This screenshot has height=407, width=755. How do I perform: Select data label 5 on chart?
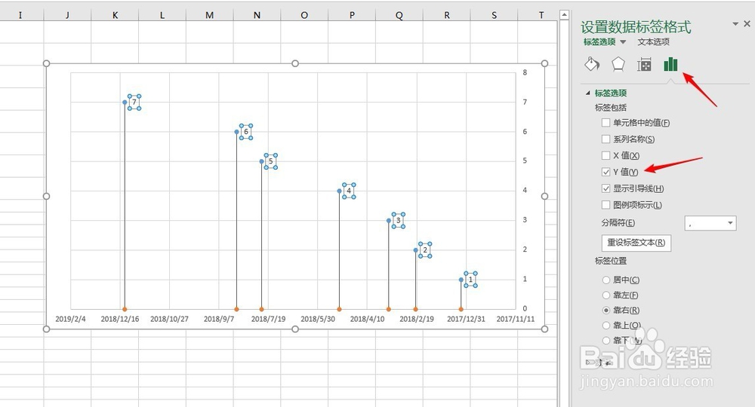coord(270,161)
